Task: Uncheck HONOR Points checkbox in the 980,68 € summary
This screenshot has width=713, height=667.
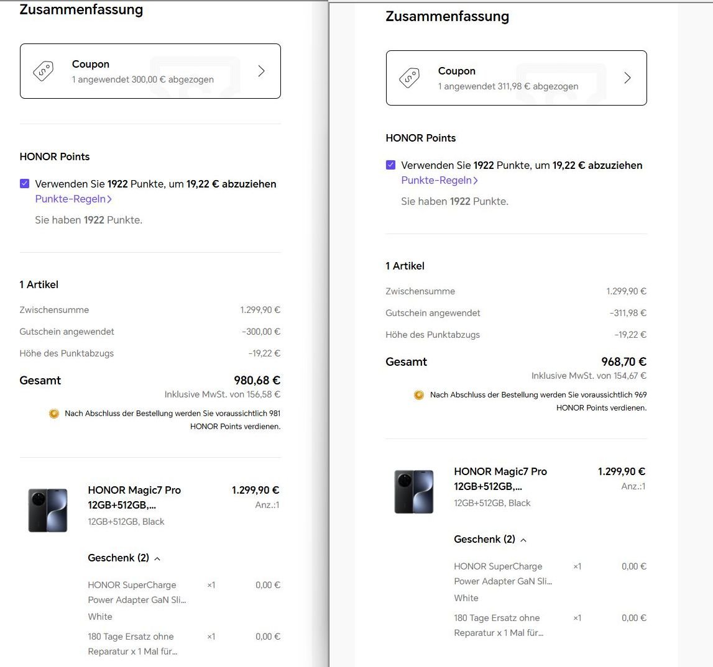Action: pos(25,184)
